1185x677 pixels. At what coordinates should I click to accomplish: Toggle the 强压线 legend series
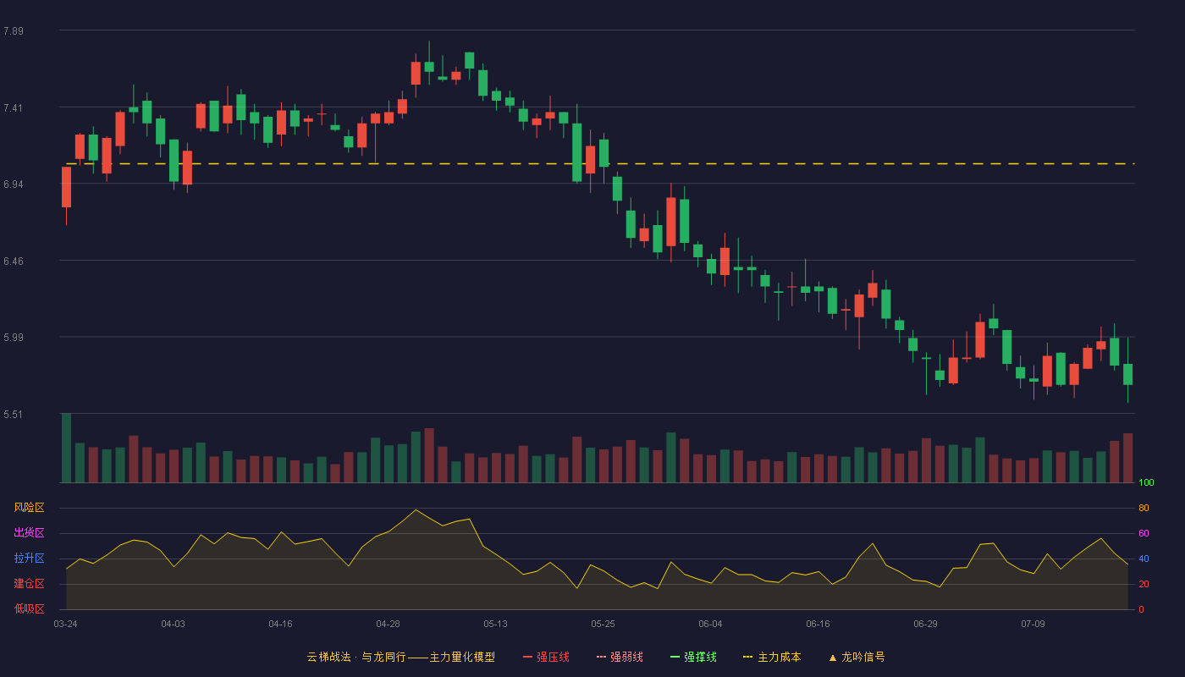click(546, 657)
